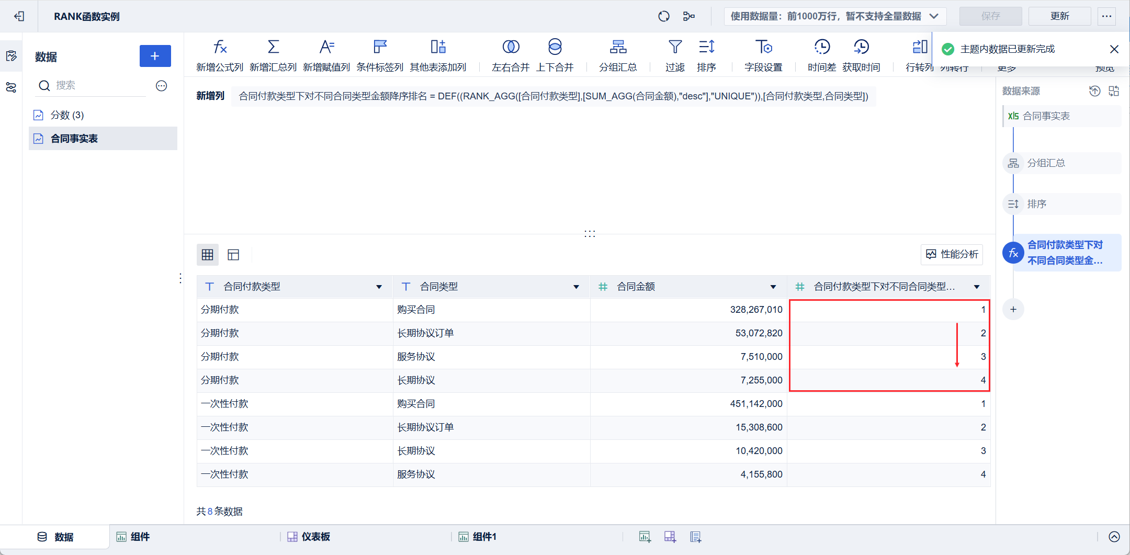Click the cell 328,267,010

point(688,310)
